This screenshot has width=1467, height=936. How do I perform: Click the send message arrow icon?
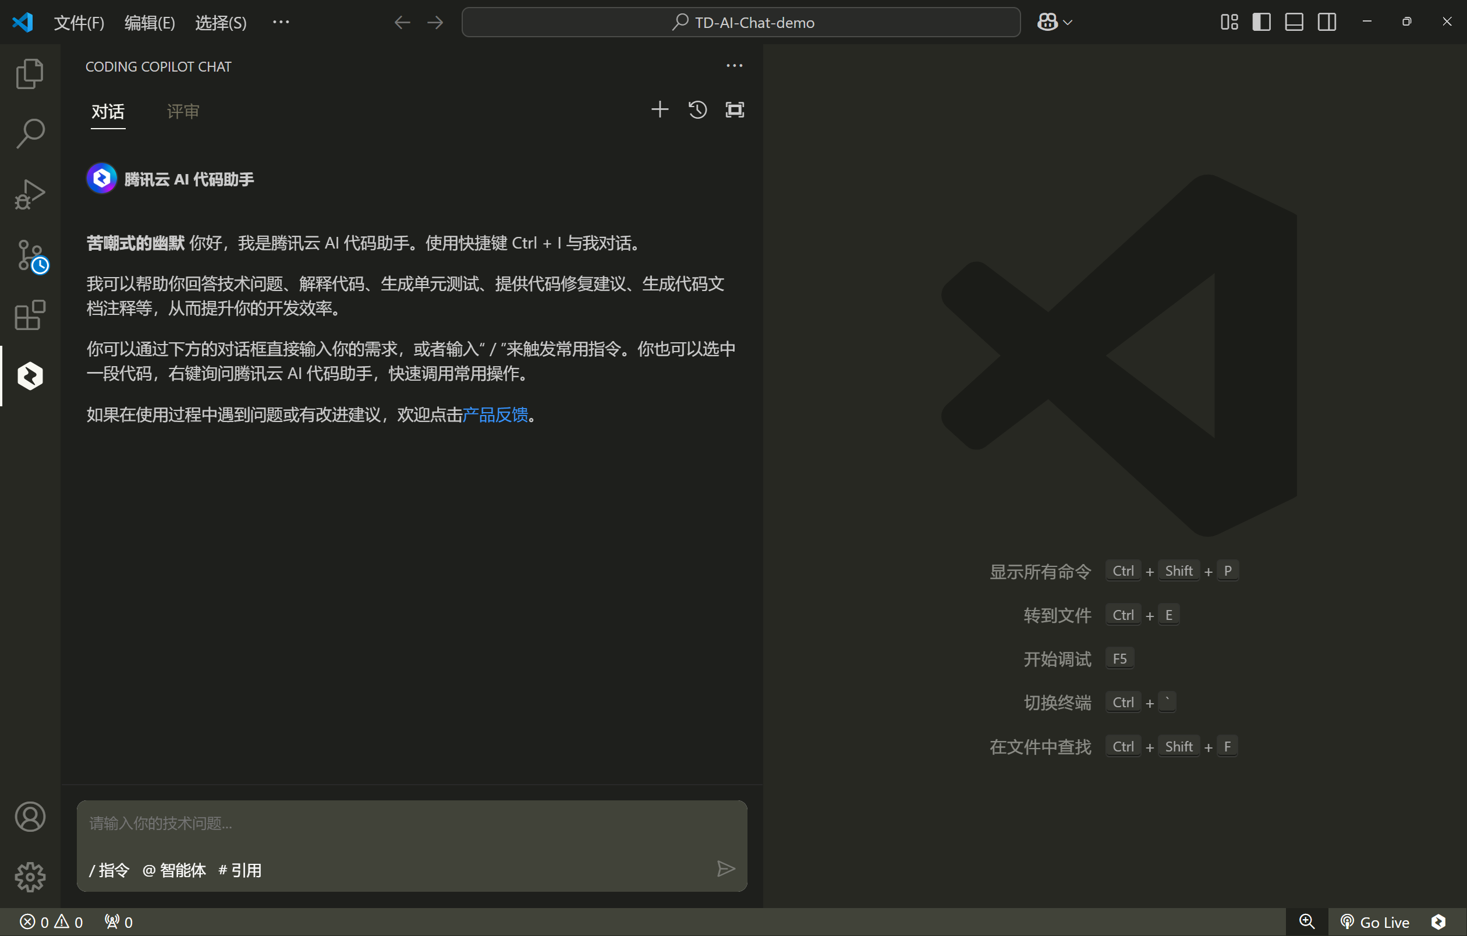coord(725,869)
